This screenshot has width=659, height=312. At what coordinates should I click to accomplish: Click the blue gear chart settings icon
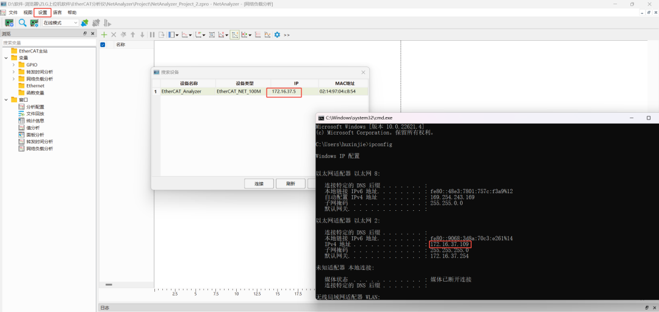click(277, 35)
